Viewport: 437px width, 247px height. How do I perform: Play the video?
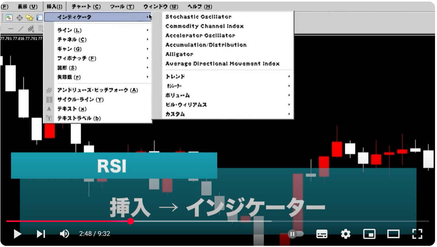pyautogui.click(x=17, y=234)
